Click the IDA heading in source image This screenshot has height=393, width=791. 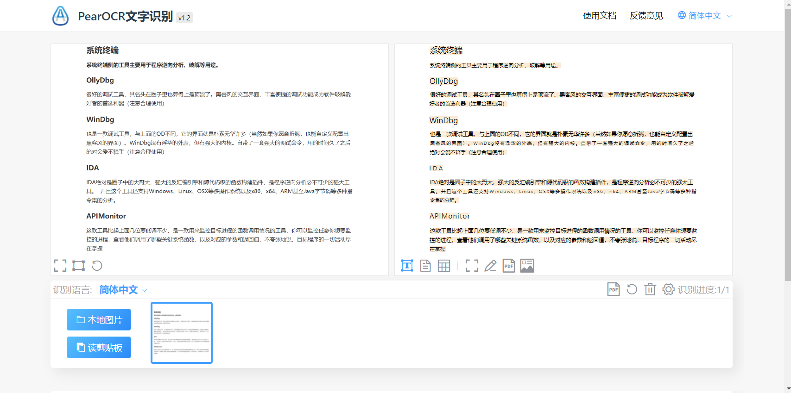point(93,168)
